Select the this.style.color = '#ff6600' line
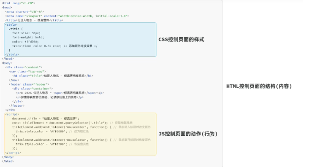 tap(52, 131)
